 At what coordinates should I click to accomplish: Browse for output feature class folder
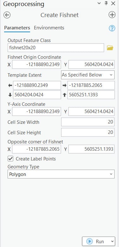coord(110,48)
